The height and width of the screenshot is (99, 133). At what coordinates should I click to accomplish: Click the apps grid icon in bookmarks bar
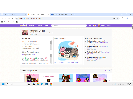coord(17,22)
